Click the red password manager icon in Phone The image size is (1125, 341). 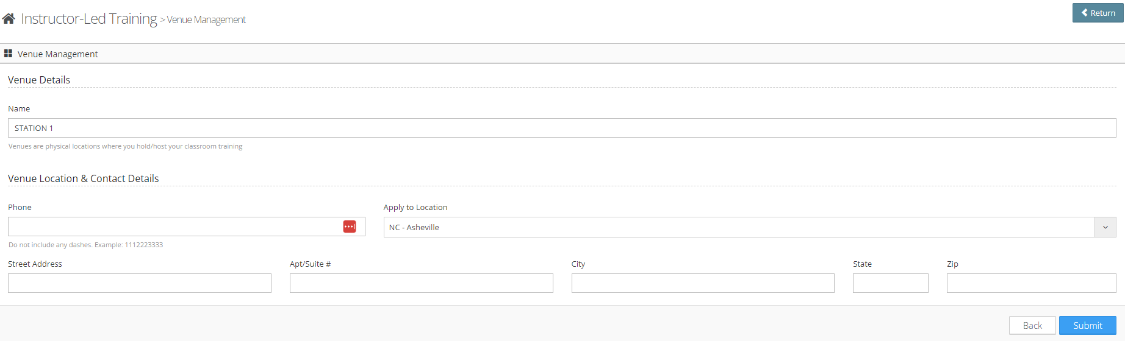point(350,227)
